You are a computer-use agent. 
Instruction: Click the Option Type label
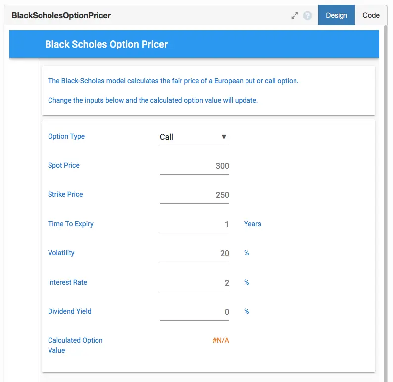(x=66, y=136)
